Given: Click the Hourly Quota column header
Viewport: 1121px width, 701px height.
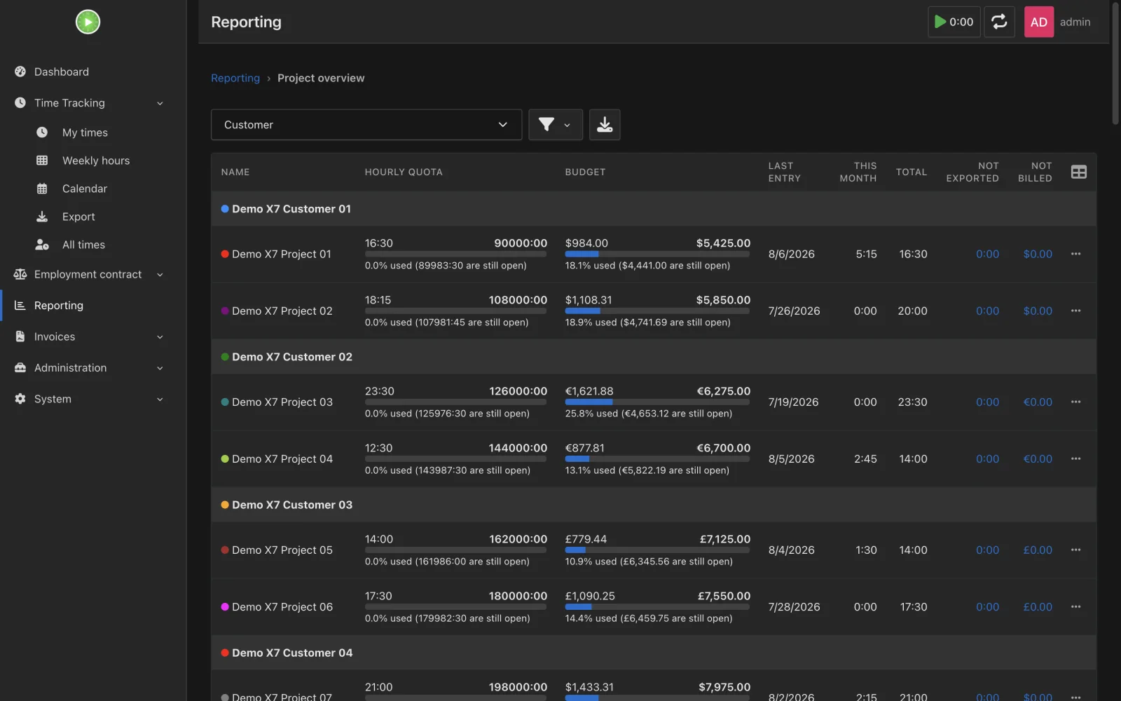Looking at the screenshot, I should click(x=404, y=172).
